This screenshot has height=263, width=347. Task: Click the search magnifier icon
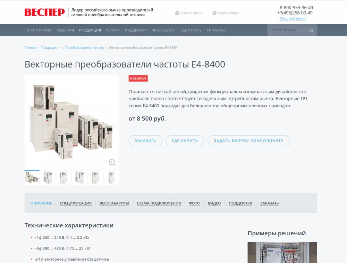pyautogui.click(x=311, y=31)
